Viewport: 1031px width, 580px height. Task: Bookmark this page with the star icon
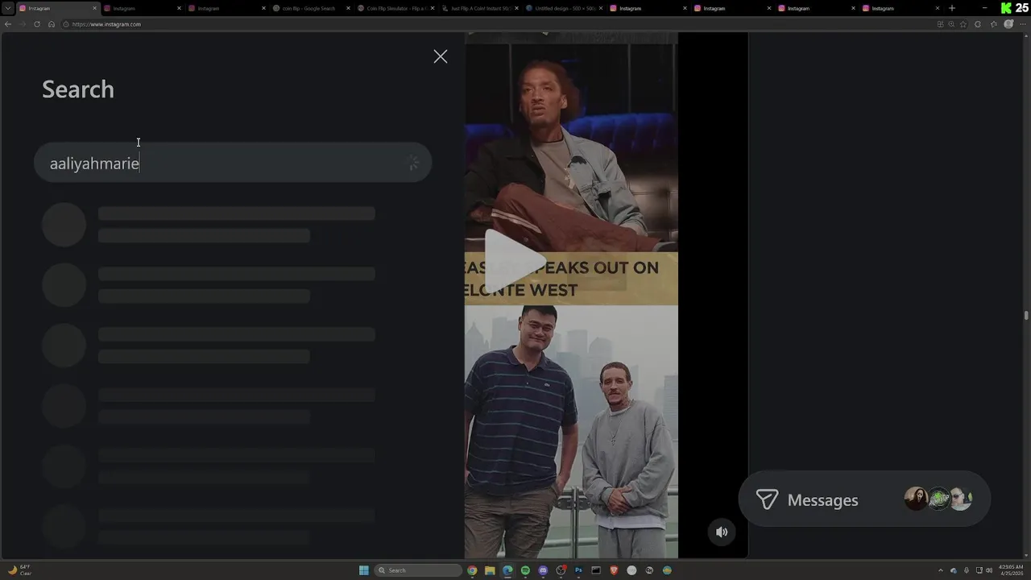[964, 24]
